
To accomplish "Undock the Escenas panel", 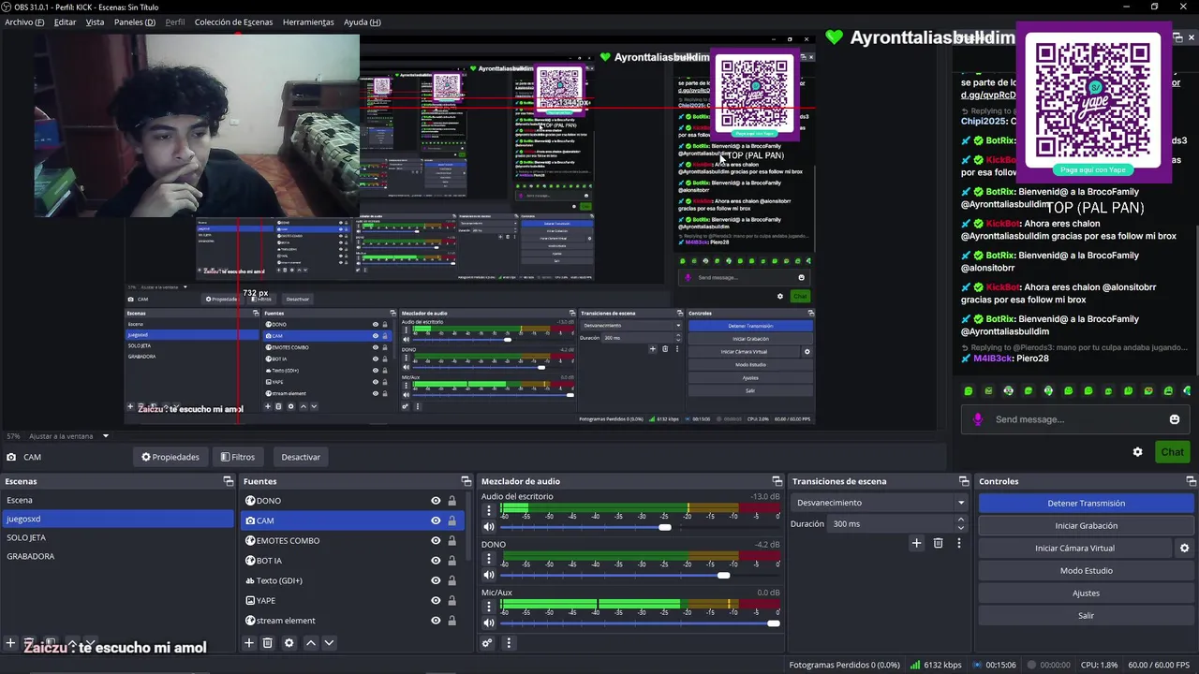I will coord(228,481).
